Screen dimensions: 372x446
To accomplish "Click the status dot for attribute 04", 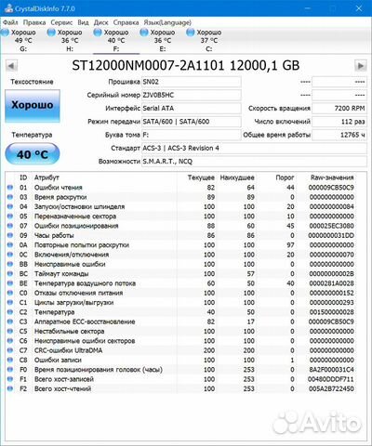I will (x=10, y=206).
